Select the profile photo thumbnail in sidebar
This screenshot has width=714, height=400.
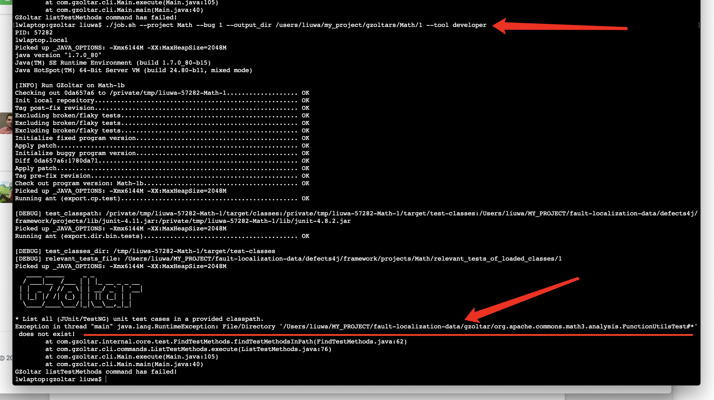tap(6, 123)
